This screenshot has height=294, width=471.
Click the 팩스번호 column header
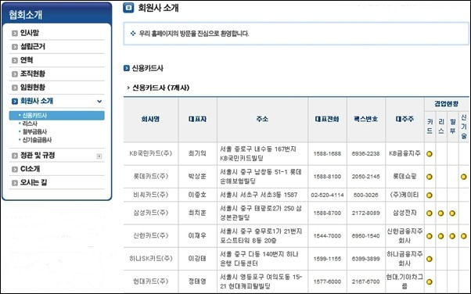coord(366,119)
